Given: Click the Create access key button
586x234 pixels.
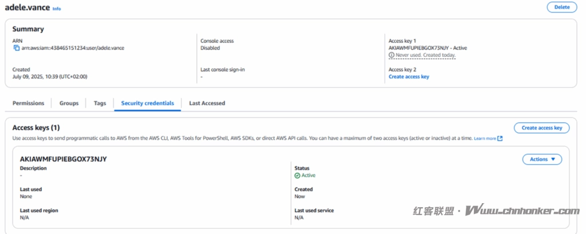Looking at the screenshot, I should (541, 128).
